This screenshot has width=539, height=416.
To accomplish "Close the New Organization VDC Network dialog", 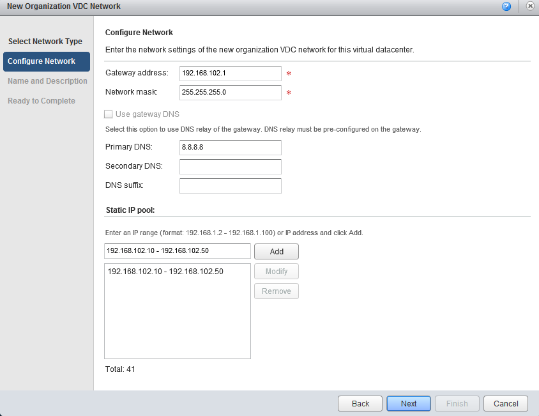I will coord(530,6).
